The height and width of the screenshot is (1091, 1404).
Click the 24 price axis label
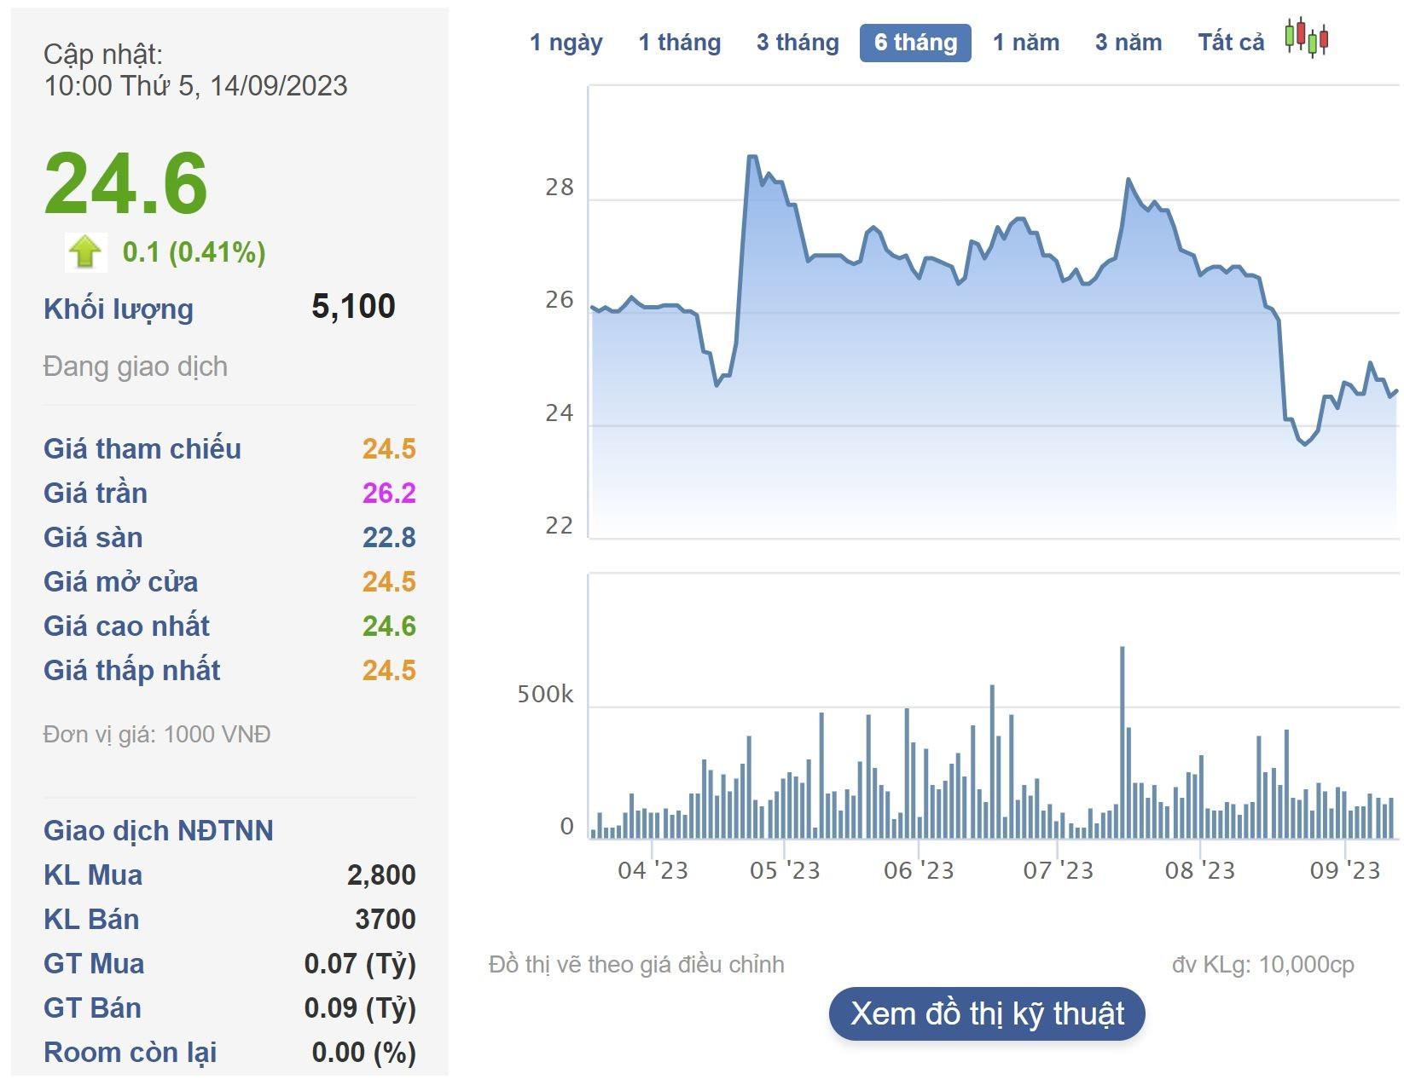coord(560,413)
